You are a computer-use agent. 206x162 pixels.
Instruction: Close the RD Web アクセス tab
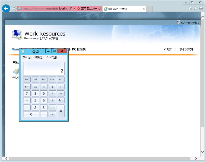click(x=144, y=9)
